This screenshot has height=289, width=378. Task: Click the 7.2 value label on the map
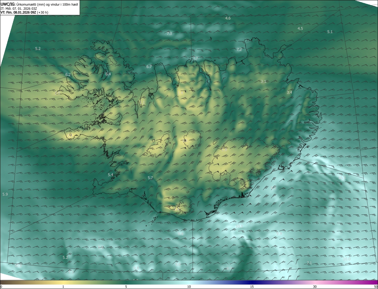point(239,50)
